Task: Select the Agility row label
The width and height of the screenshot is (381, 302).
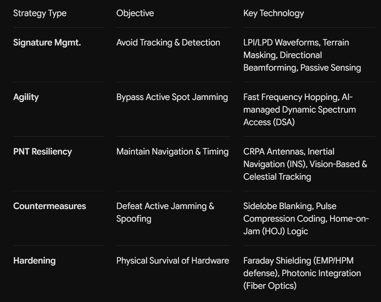Action: 26,97
